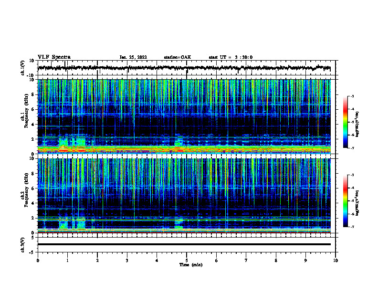Click time axis tick label "0"

(x=38, y=261)
